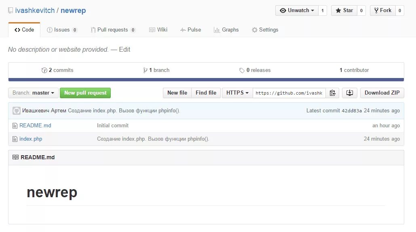Viewport: 416px width, 232px height.
Task: Open the ivashkevitch user profile link
Action: click(35, 11)
